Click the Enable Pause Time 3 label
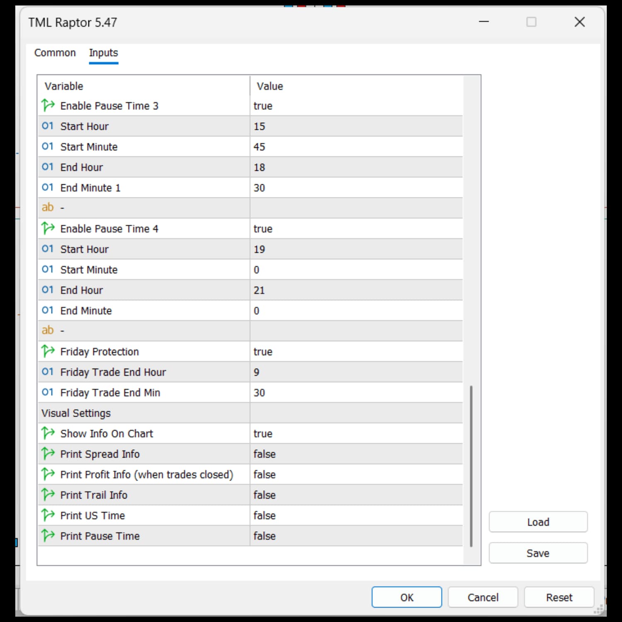The image size is (622, 622). click(x=109, y=106)
